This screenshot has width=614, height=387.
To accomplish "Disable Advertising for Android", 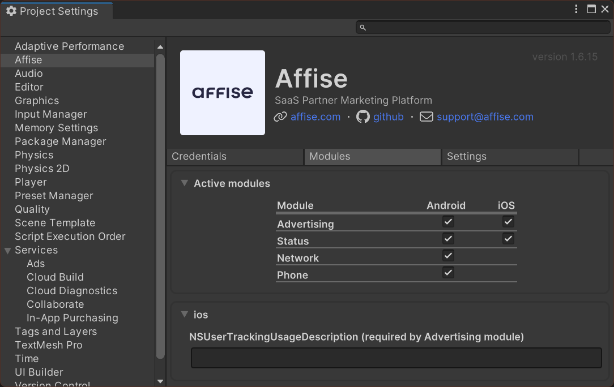I will click(x=448, y=221).
